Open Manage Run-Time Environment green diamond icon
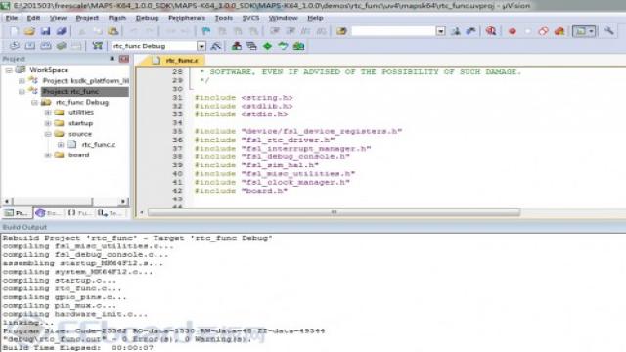This screenshot has height=352, width=626. click(x=267, y=46)
